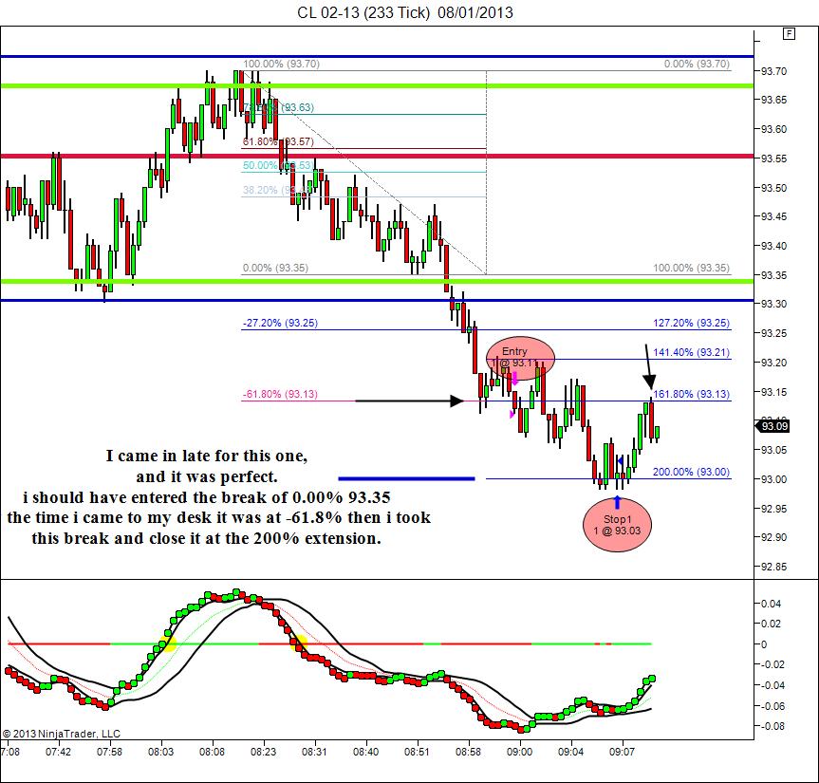The width and height of the screenshot is (819, 783).
Task: Click the 200.00% (93.00) extension label
Action: 691,472
